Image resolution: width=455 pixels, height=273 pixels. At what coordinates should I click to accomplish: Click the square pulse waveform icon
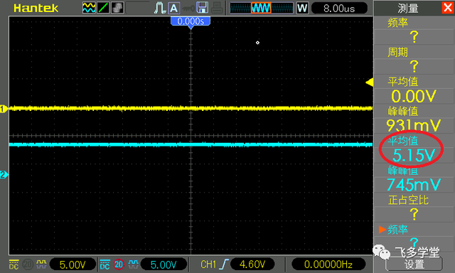click(160, 8)
